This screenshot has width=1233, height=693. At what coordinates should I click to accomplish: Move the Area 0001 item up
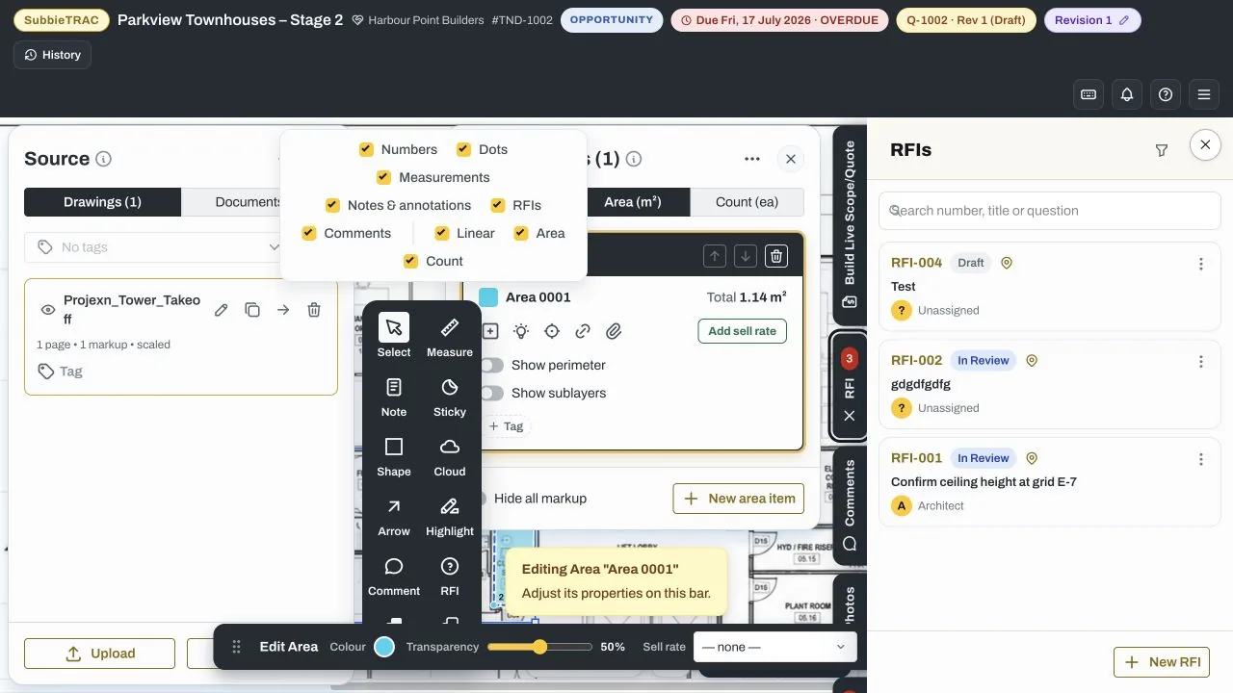pos(714,256)
